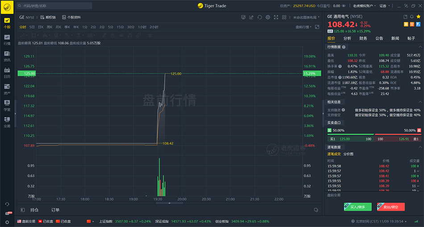This screenshot has width=424, height=227.
Task: Open the 资产 assets sidebar icon
Action: [x=7, y=89]
